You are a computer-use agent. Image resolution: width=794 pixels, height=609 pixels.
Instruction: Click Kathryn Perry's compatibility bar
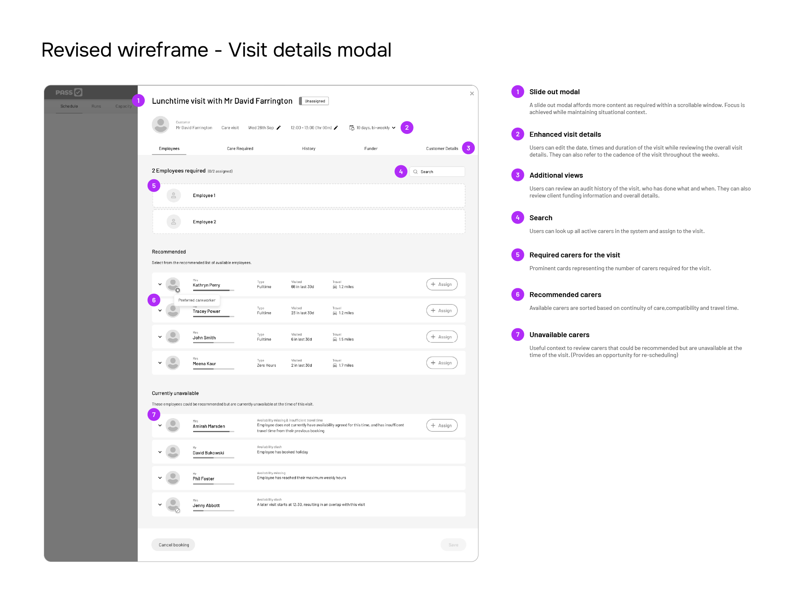point(213,290)
